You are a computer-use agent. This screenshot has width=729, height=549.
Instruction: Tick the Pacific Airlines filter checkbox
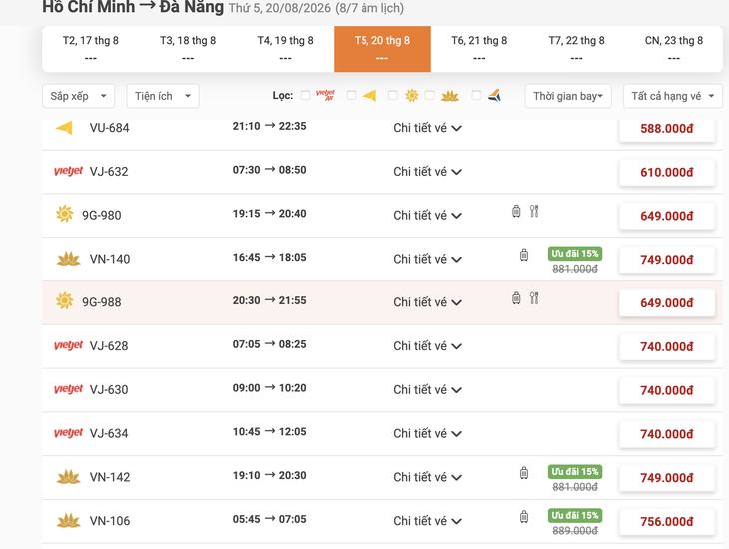476,95
